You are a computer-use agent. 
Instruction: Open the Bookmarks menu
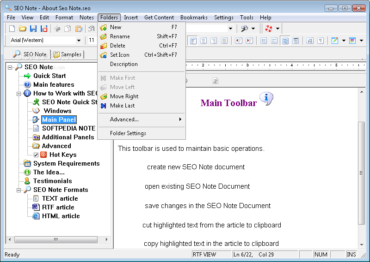coord(194,18)
